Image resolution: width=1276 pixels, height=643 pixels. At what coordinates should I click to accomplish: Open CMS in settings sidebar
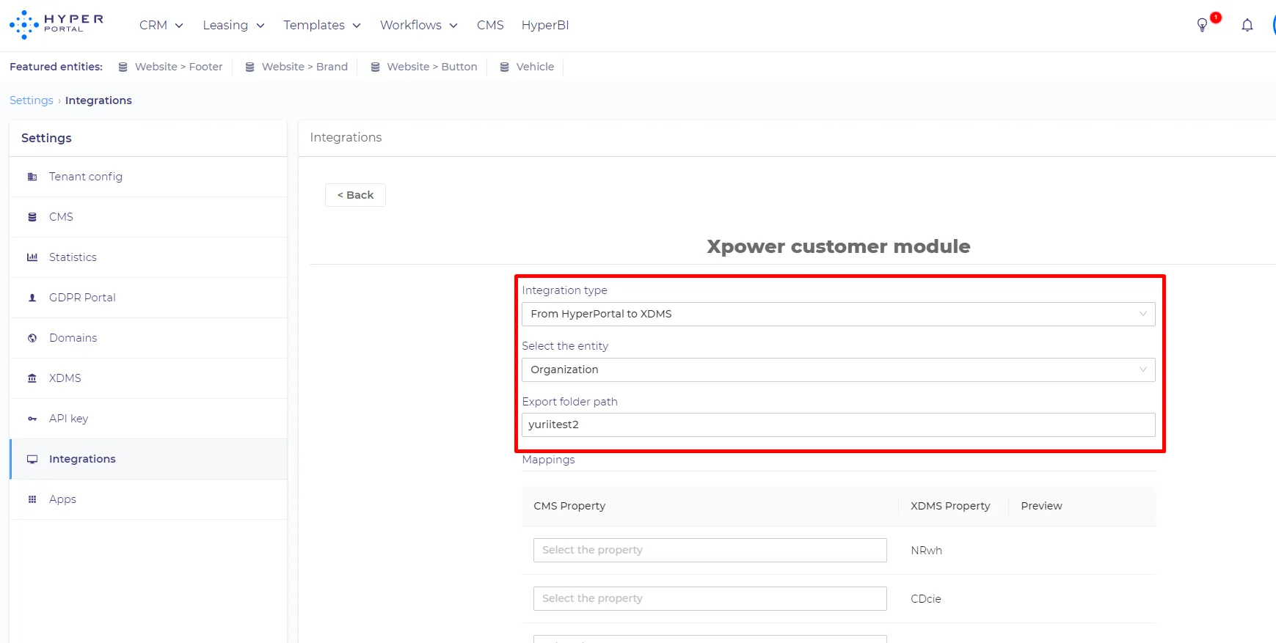pyautogui.click(x=148, y=217)
